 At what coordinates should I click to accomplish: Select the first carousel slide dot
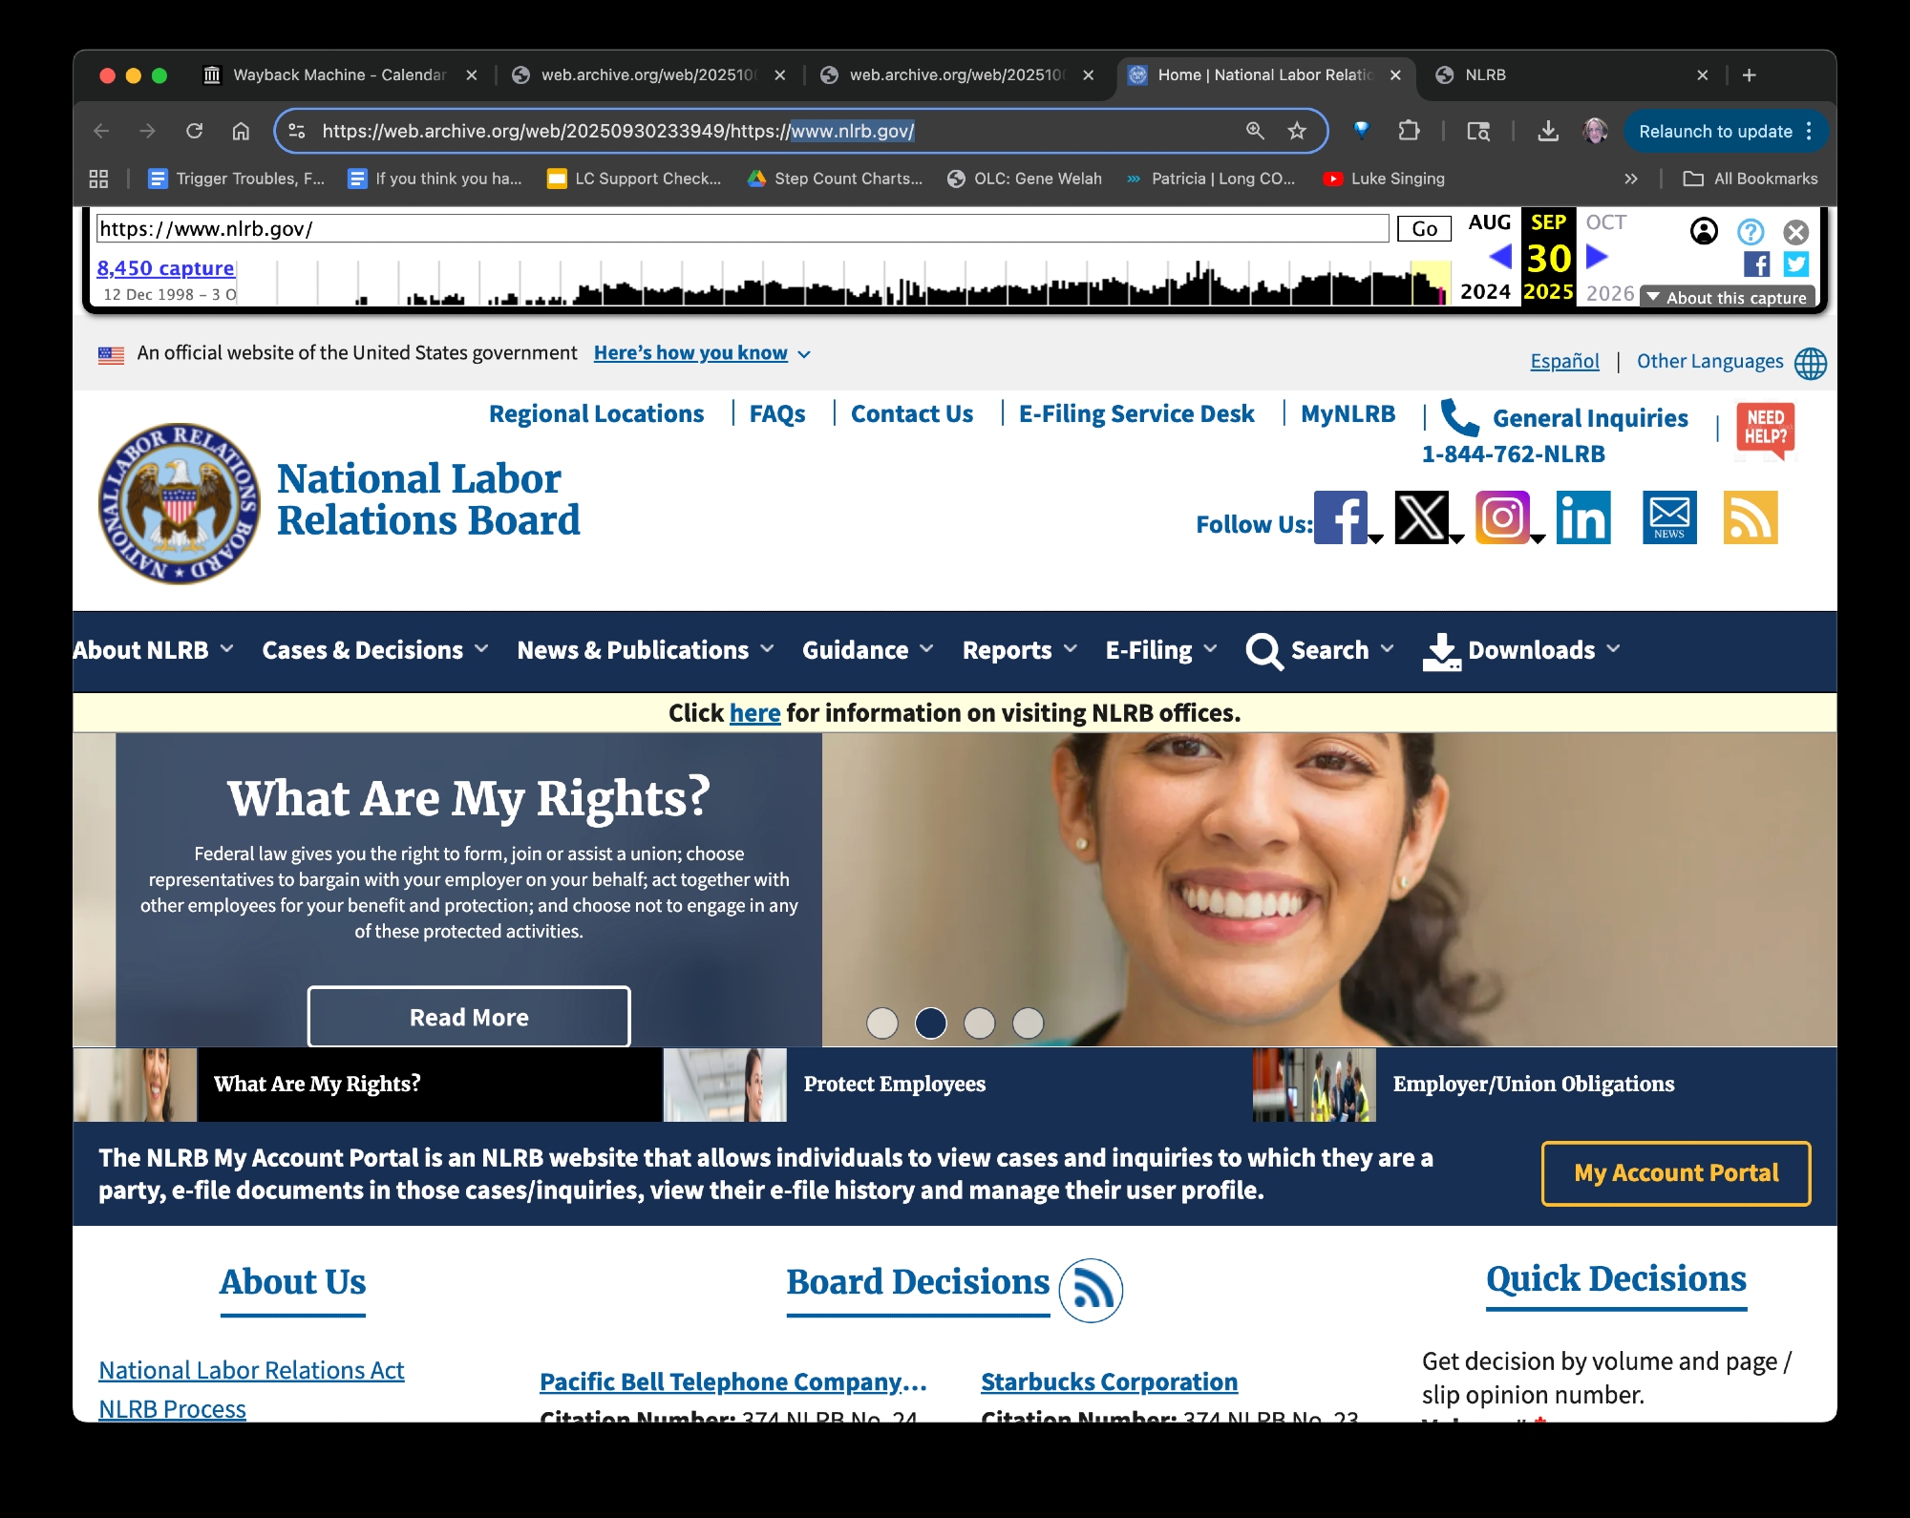click(x=881, y=1023)
